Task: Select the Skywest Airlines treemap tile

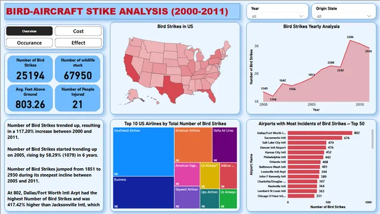Action: pyautogui.click(x=187, y=197)
